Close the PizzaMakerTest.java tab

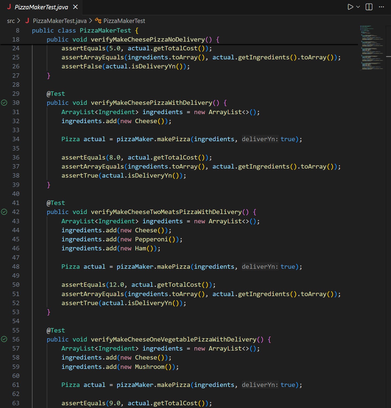[x=75, y=7]
